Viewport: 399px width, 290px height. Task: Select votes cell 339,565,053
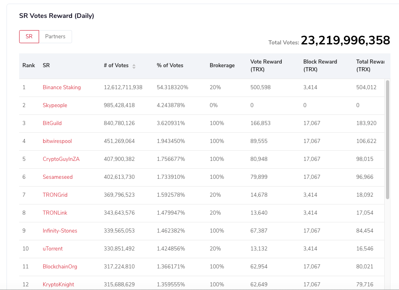[x=119, y=231]
